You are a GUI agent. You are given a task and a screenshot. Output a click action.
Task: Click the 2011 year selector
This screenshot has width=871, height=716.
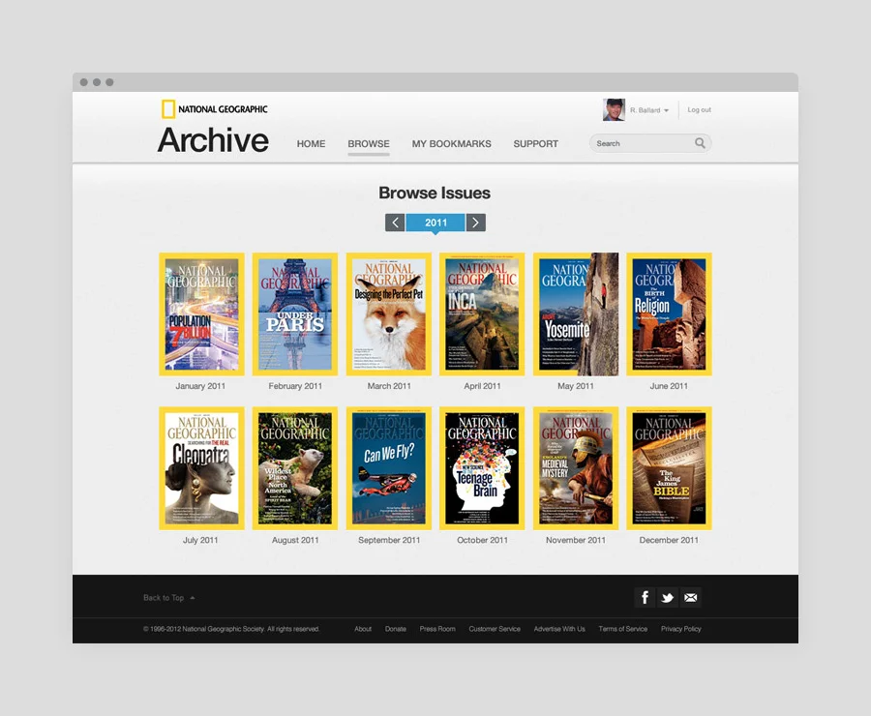pyautogui.click(x=435, y=223)
